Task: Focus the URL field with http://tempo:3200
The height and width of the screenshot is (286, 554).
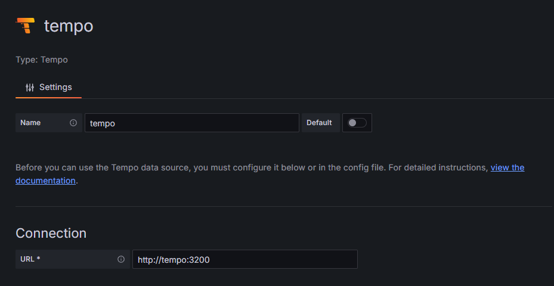Action: point(245,259)
